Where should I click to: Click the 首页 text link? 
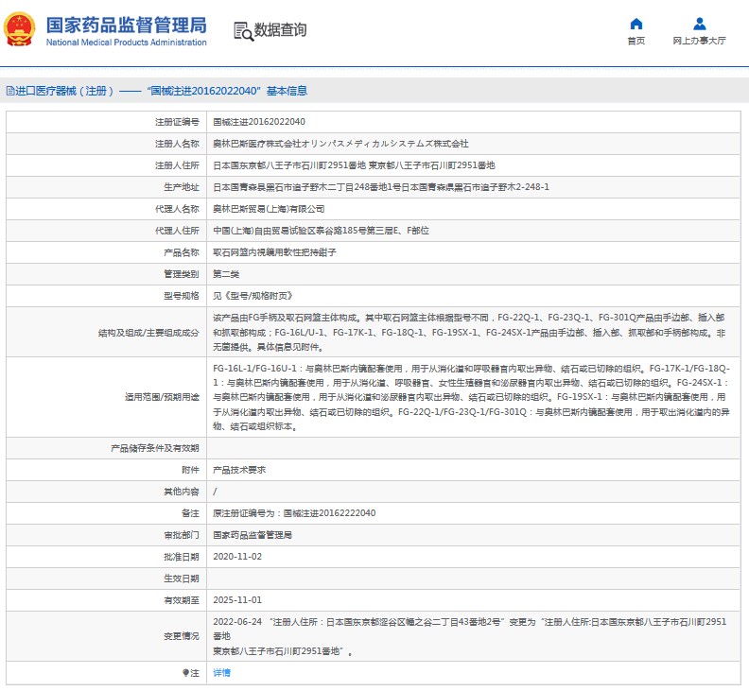tap(636, 41)
